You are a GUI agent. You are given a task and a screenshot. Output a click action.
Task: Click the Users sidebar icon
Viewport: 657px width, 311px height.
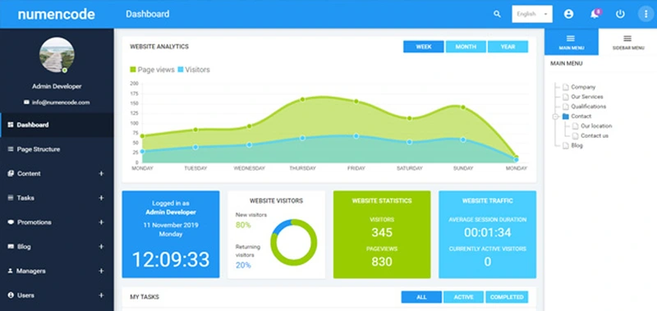11,295
